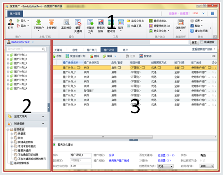Click the 使用账户推广地域 link
This screenshot has height=175, width=223.
pos(119,161)
